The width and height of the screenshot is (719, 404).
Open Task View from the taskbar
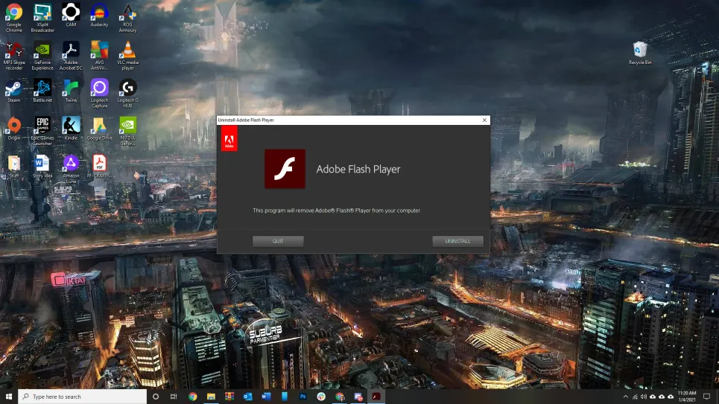coord(174,397)
